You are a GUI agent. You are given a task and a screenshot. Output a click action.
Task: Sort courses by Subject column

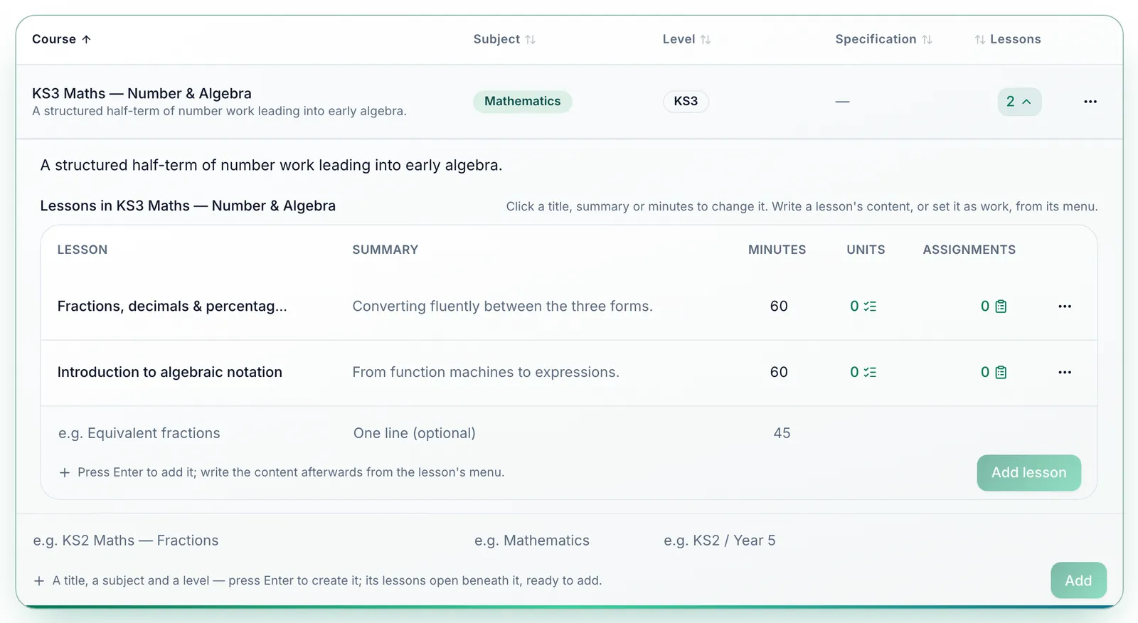pyautogui.click(x=504, y=39)
